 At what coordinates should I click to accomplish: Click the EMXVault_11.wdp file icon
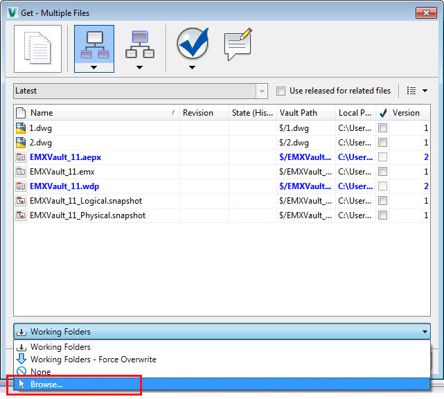pos(21,186)
